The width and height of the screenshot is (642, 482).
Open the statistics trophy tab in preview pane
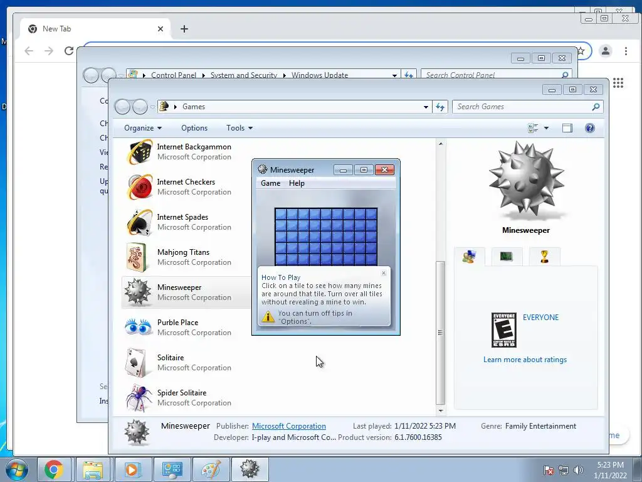544,257
